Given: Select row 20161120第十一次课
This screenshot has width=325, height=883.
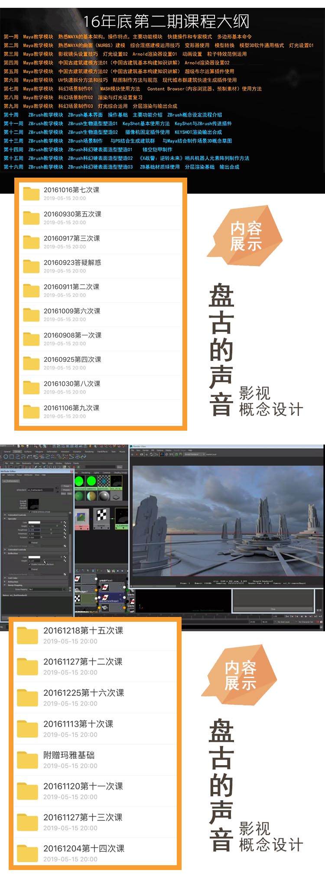Looking at the screenshot, I should click(x=95, y=792).
